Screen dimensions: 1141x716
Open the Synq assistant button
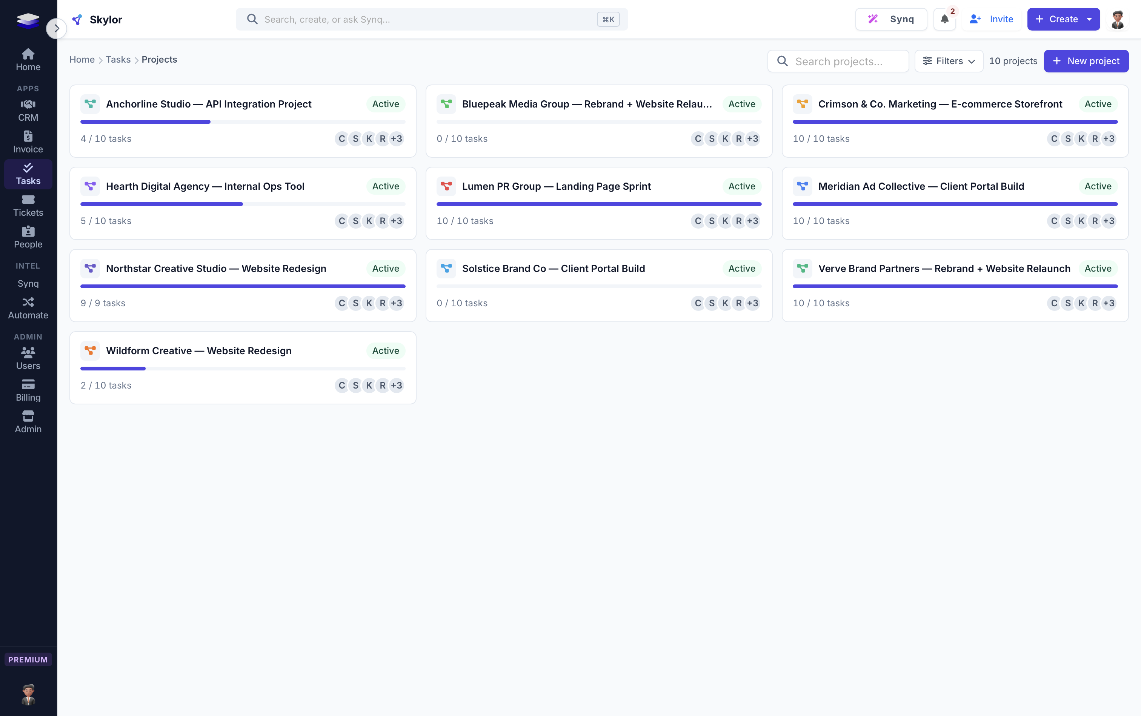click(891, 19)
